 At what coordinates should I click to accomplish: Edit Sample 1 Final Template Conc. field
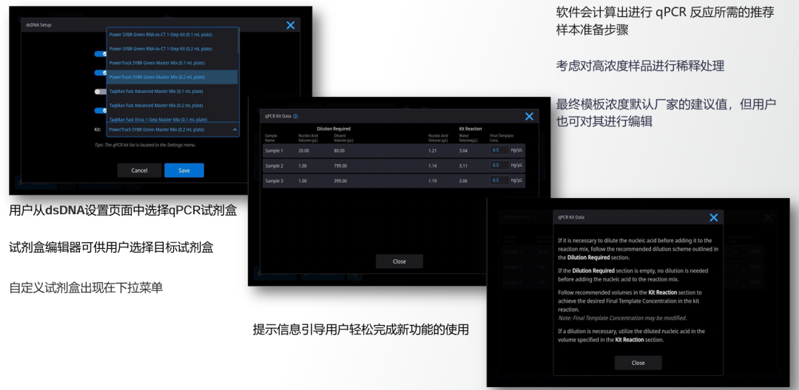[500, 151]
